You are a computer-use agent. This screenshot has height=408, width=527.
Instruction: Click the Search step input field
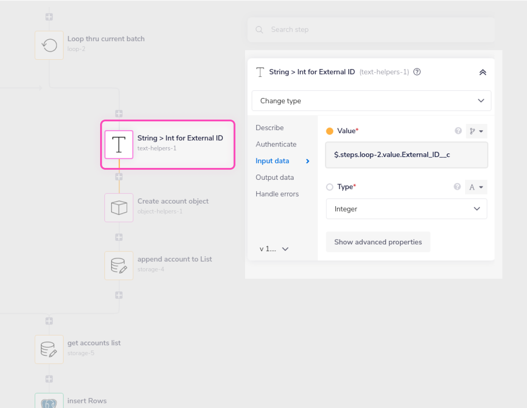pos(371,30)
